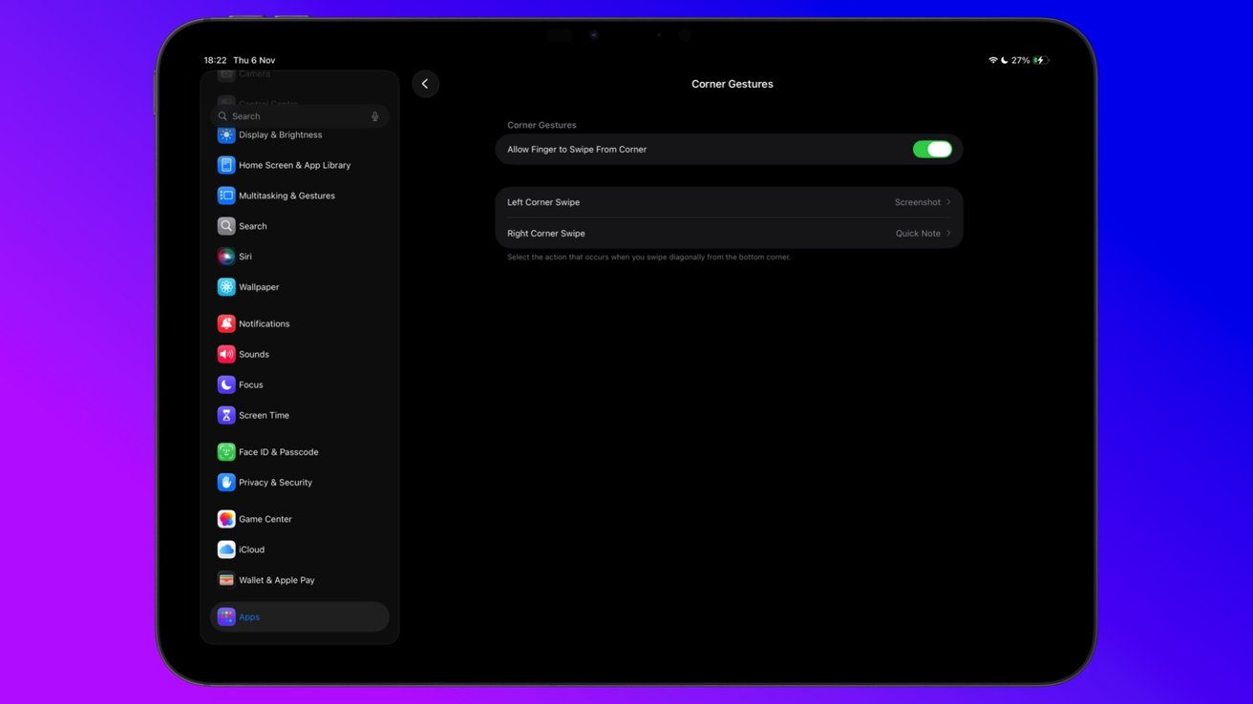Open iCloud settings
This screenshot has height=704, width=1253.
pyautogui.click(x=250, y=549)
